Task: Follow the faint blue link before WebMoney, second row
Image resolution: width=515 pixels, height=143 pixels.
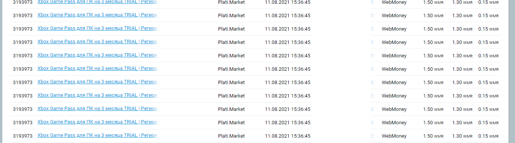Action: click(x=372, y=16)
